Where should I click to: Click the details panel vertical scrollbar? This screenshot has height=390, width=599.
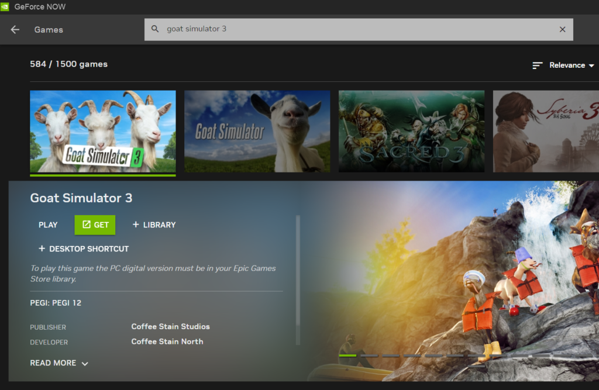click(298, 280)
